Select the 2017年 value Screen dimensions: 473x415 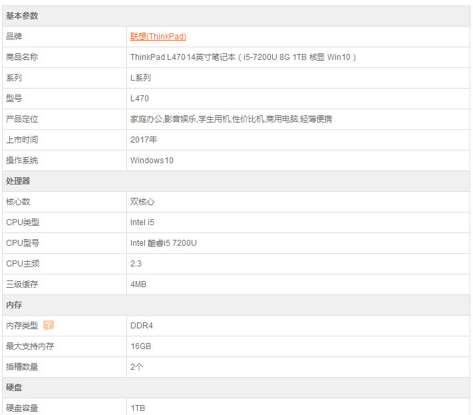coord(144,140)
